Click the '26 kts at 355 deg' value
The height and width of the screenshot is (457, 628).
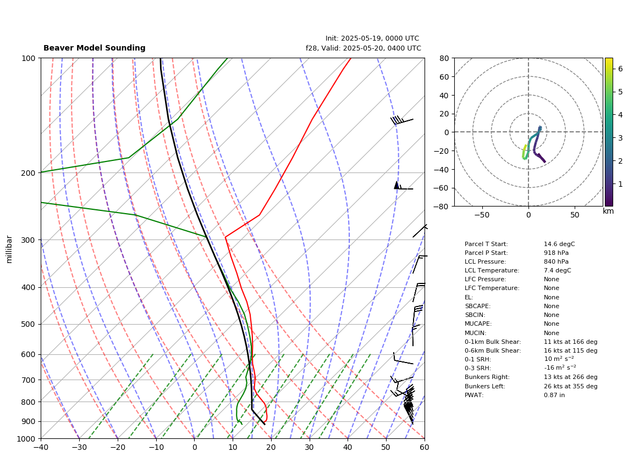(x=570, y=386)
